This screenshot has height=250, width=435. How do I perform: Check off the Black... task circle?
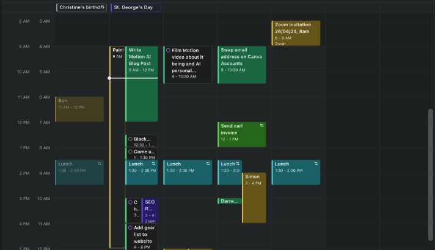click(x=130, y=139)
